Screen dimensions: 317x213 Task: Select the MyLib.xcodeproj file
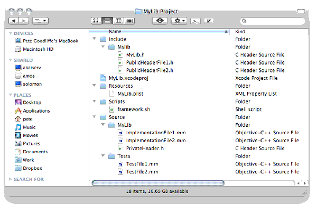[124, 78]
